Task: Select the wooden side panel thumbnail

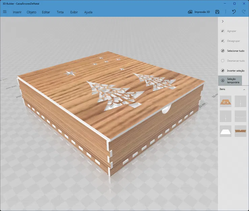Action: pos(240,131)
